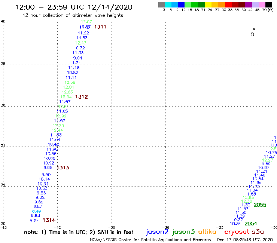277x243 pixels.
Task: Select track number 1311
Action: click(100, 27)
